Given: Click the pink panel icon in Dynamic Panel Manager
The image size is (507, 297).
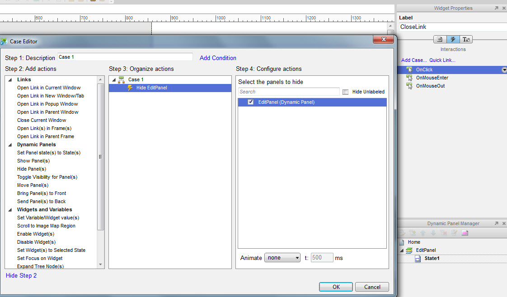Looking at the screenshot, I should (x=465, y=233).
